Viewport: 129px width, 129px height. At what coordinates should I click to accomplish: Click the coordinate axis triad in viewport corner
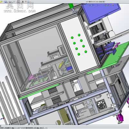[x=3, y=117]
